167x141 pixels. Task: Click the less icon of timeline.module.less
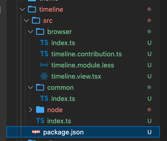point(44,65)
